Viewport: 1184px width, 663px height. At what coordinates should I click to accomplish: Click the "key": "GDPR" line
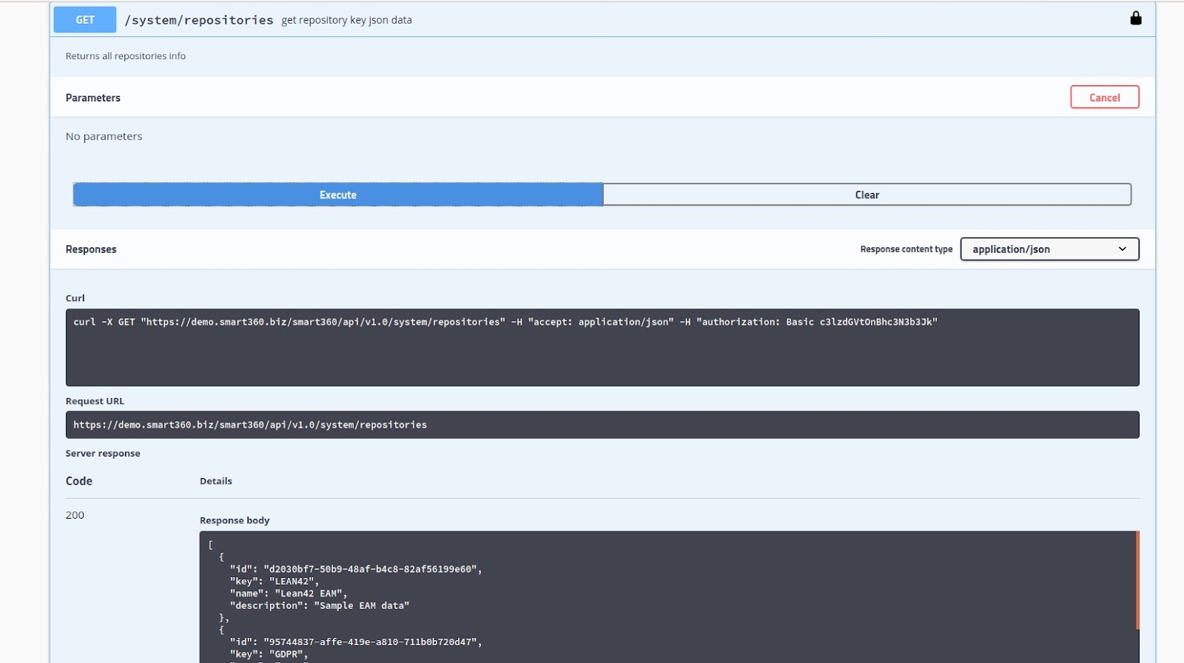[x=269, y=654]
